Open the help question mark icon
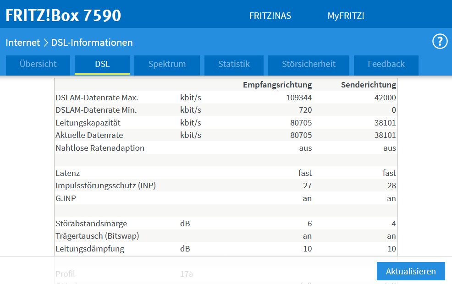Screen dimensions: 452x284 440,42
